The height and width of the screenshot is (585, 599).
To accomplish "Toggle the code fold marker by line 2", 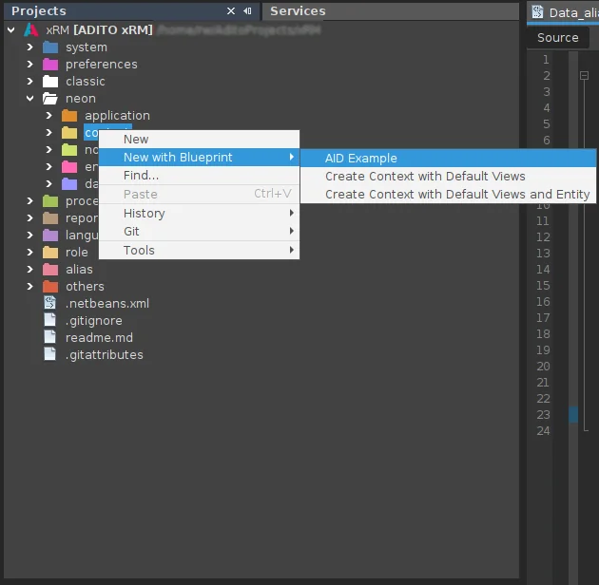I will (x=584, y=75).
